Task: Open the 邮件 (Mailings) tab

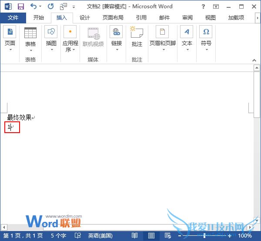Action: click(x=164, y=18)
